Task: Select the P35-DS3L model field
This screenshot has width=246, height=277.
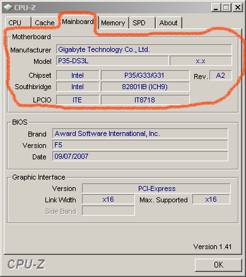Action: (112, 61)
